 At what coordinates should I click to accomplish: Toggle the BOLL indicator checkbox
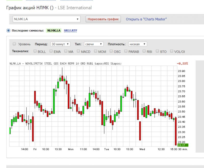point(35,51)
